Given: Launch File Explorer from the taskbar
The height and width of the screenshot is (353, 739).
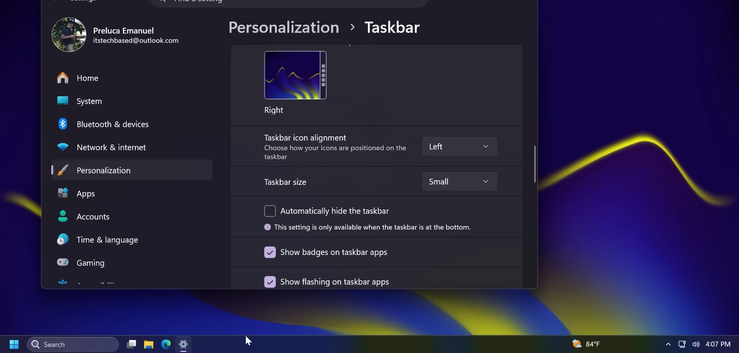Looking at the screenshot, I should pos(148,344).
